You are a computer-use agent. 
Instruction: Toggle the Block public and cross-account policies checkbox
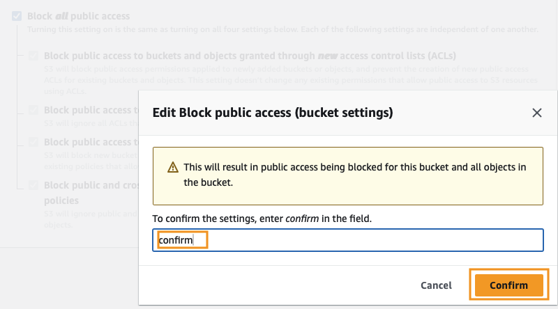click(x=33, y=185)
